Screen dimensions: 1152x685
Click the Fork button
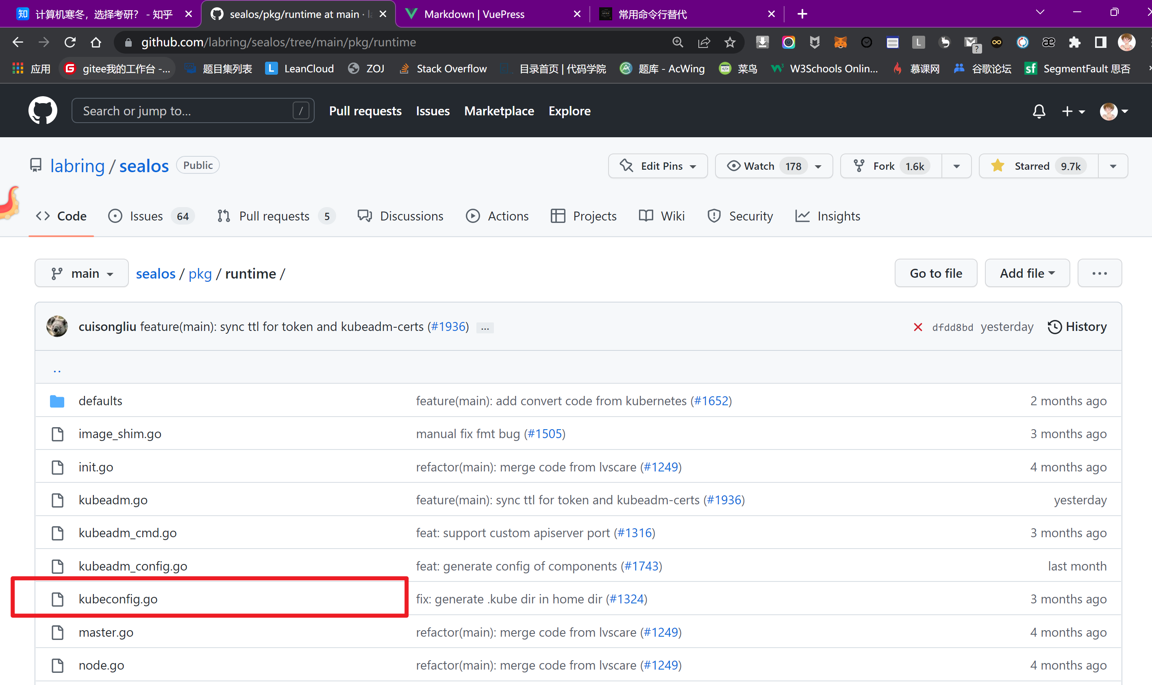tap(891, 166)
